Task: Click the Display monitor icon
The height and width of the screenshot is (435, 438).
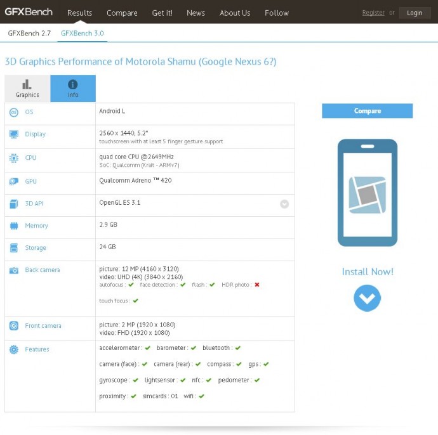Action: [x=14, y=134]
